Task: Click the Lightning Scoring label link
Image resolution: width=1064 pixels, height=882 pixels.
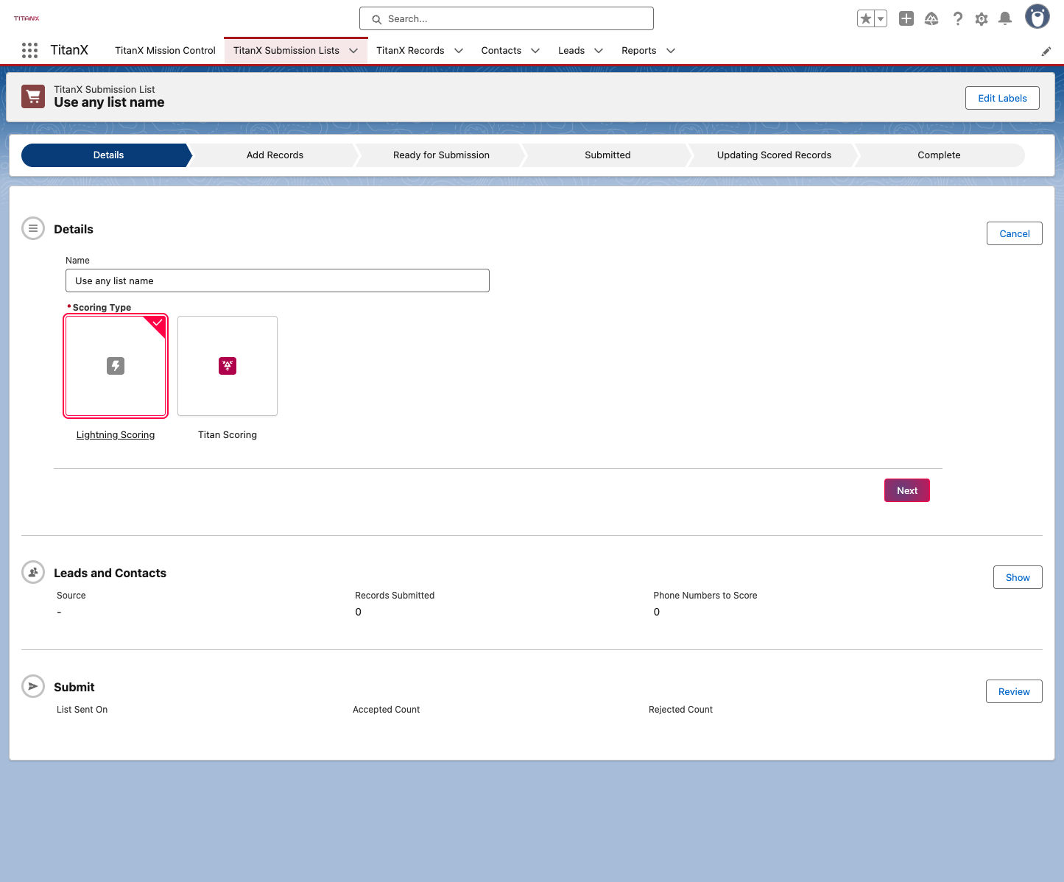Action: pos(116,435)
